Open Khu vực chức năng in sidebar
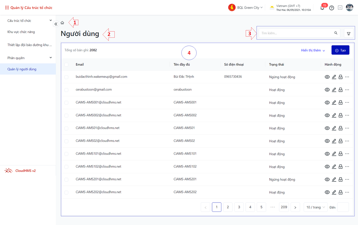This screenshot has width=358, height=225. pos(21,32)
